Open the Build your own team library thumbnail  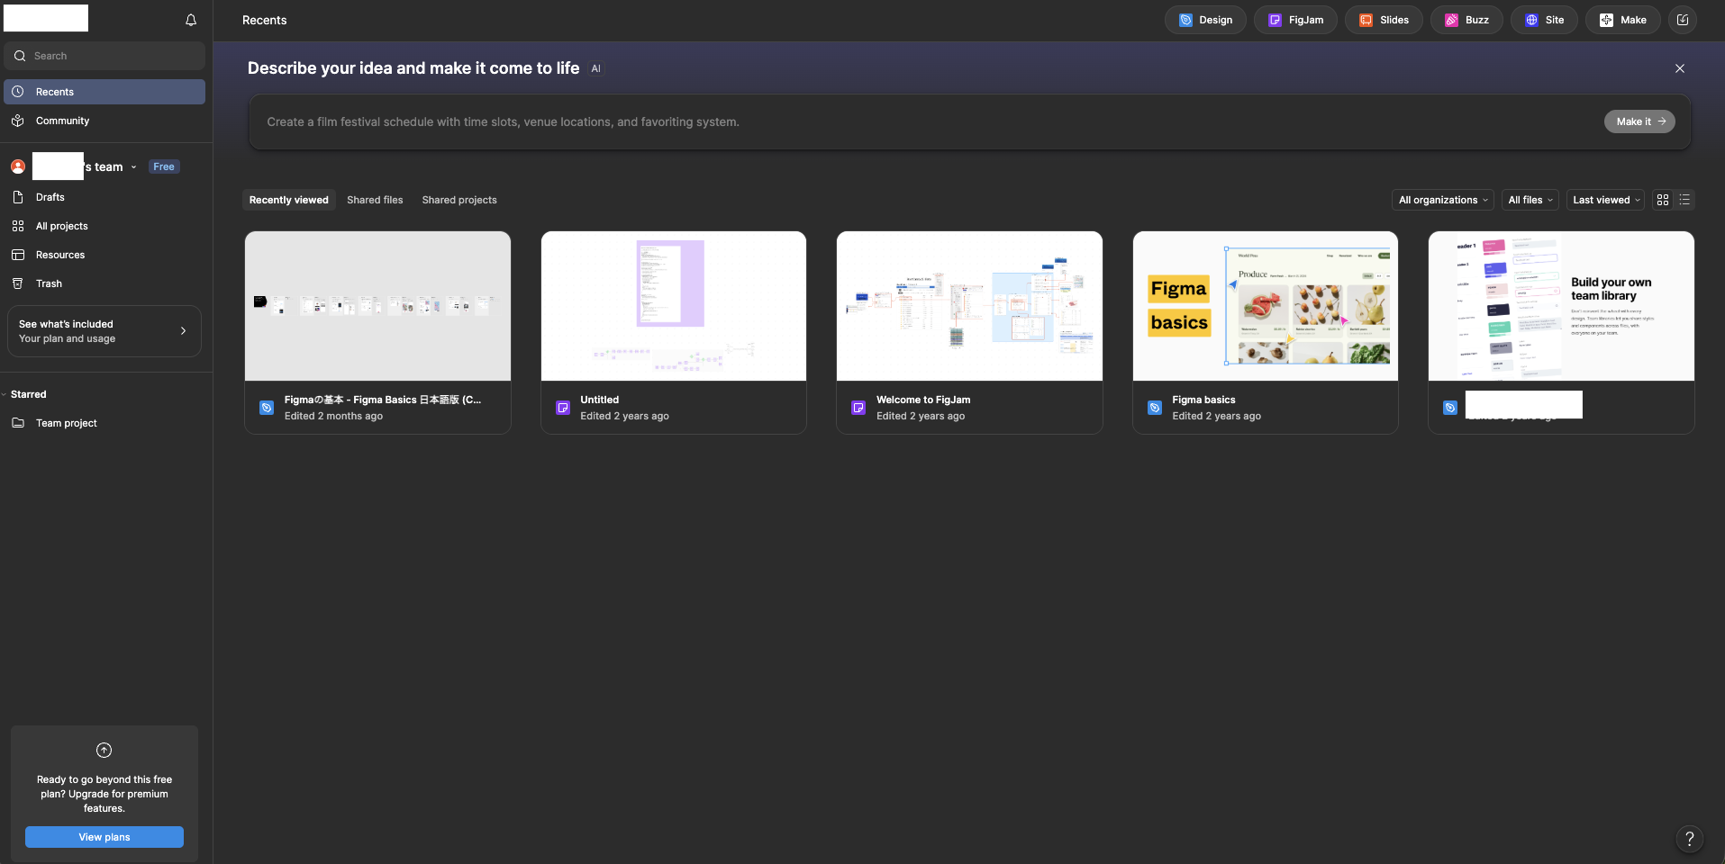click(1561, 306)
